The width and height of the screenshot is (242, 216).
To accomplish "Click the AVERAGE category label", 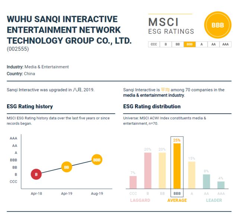I will [x=177, y=200].
